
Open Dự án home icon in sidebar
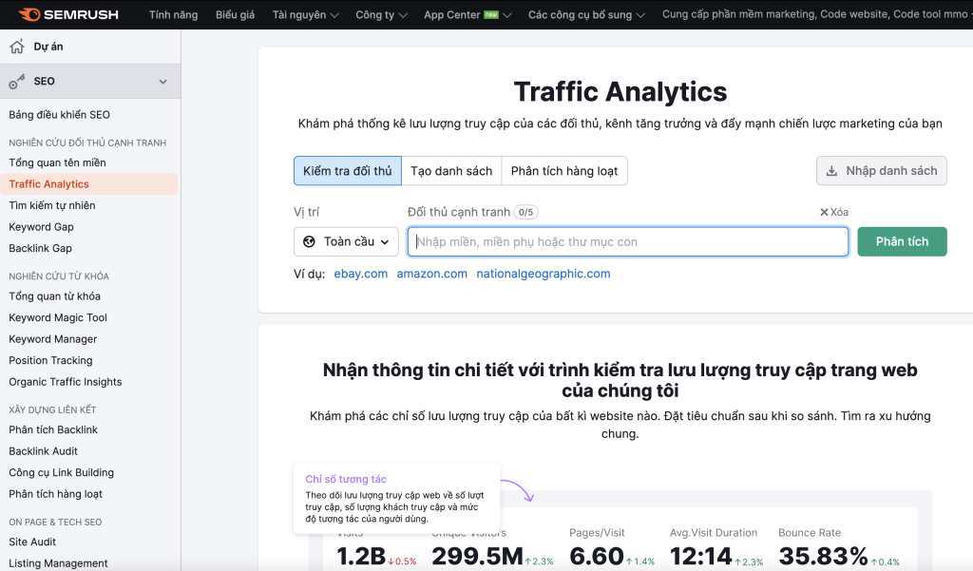coord(17,47)
